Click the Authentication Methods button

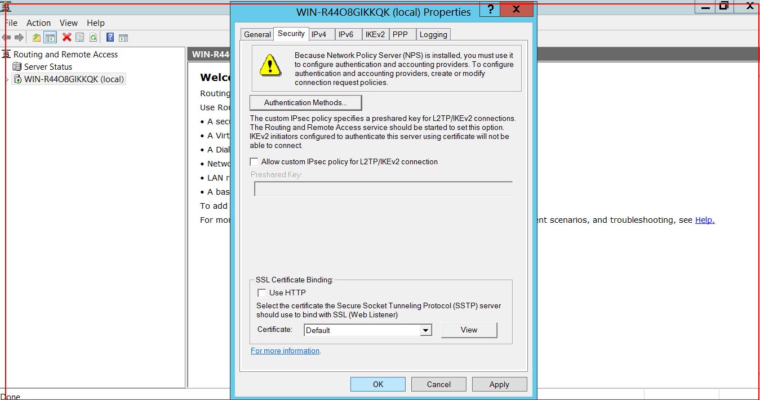305,103
